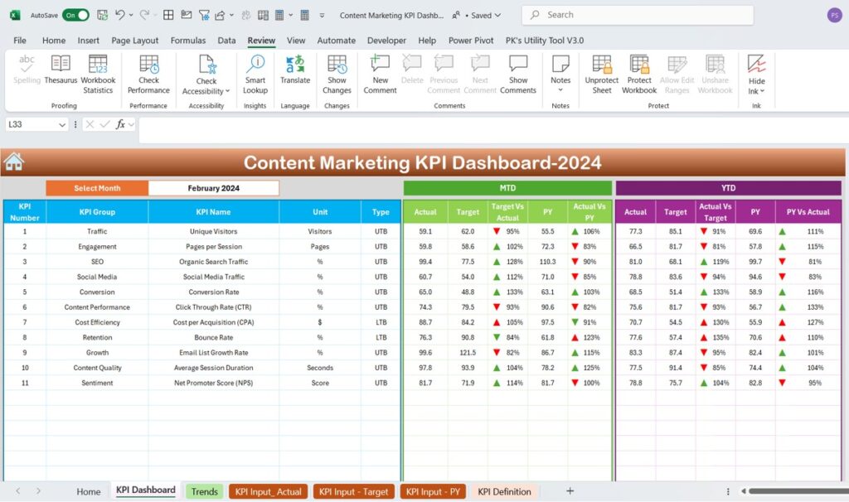Open the Customize Quick Access Toolbar dropdown
The image size is (849, 502).
pyautogui.click(x=322, y=15)
